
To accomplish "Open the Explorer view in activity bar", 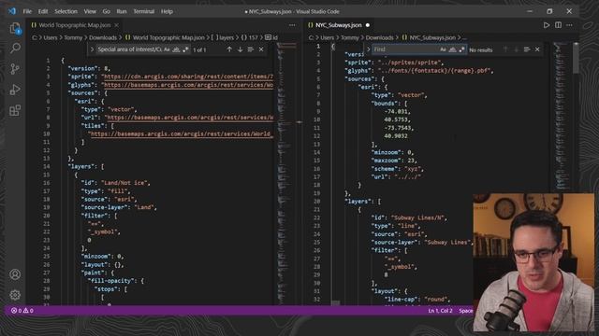I will [15, 28].
